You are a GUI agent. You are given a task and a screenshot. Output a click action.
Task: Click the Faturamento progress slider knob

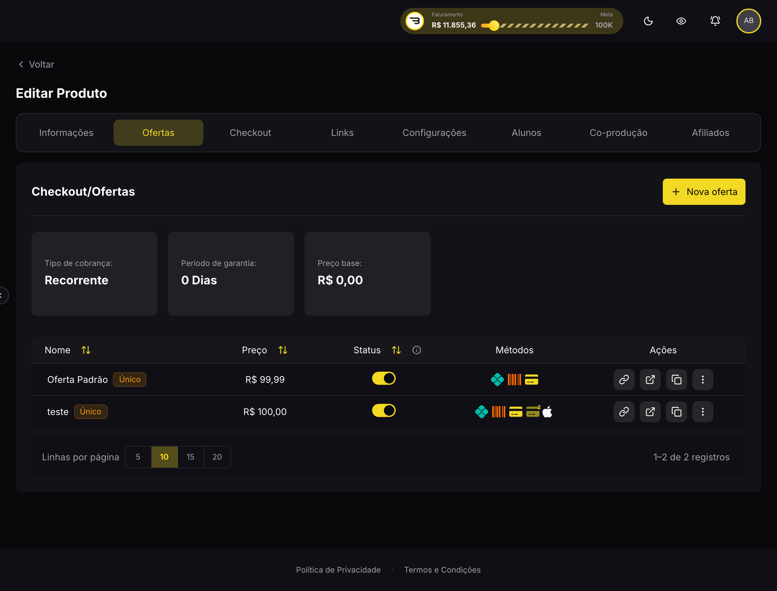click(x=494, y=25)
